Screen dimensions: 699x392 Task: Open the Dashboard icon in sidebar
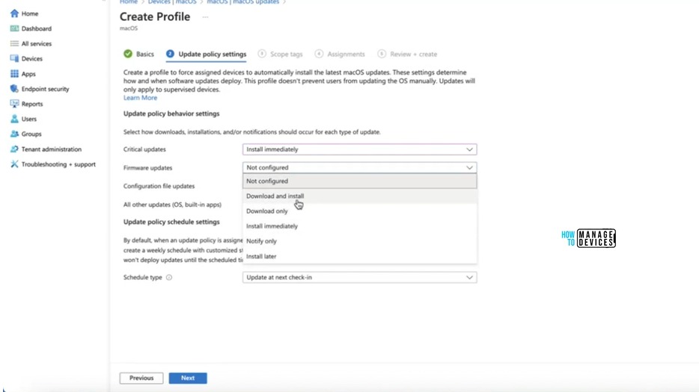coord(14,28)
